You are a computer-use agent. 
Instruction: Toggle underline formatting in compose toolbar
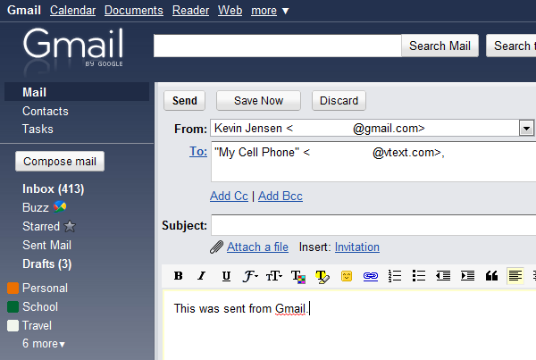226,275
